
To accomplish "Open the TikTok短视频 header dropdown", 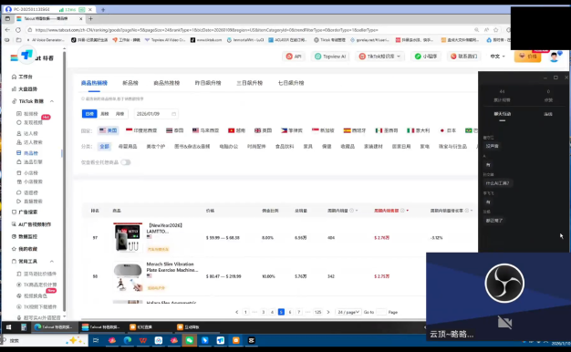I will point(380,57).
